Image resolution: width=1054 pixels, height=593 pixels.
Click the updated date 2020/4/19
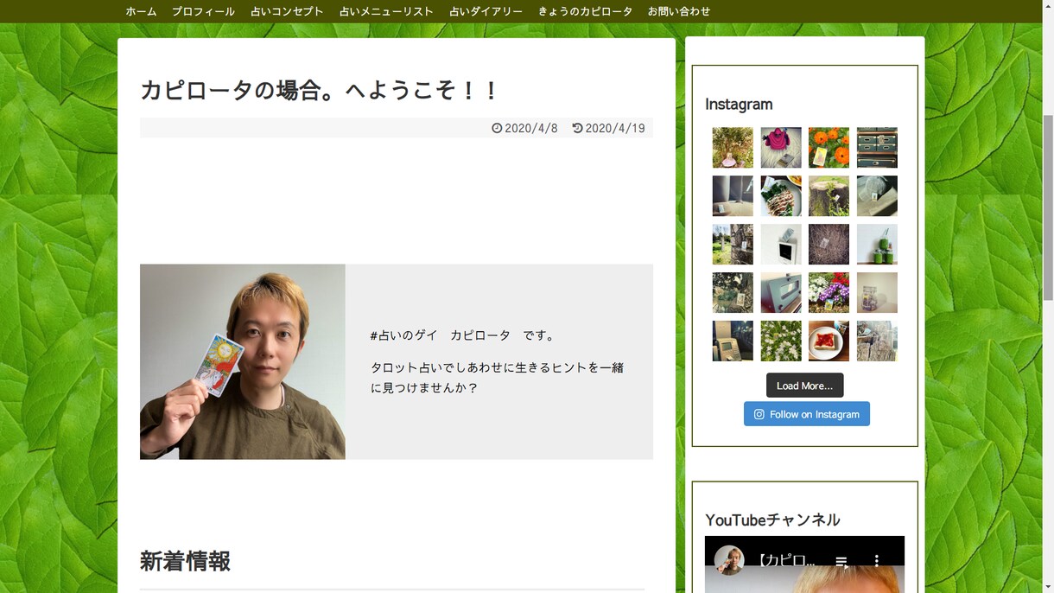point(615,128)
